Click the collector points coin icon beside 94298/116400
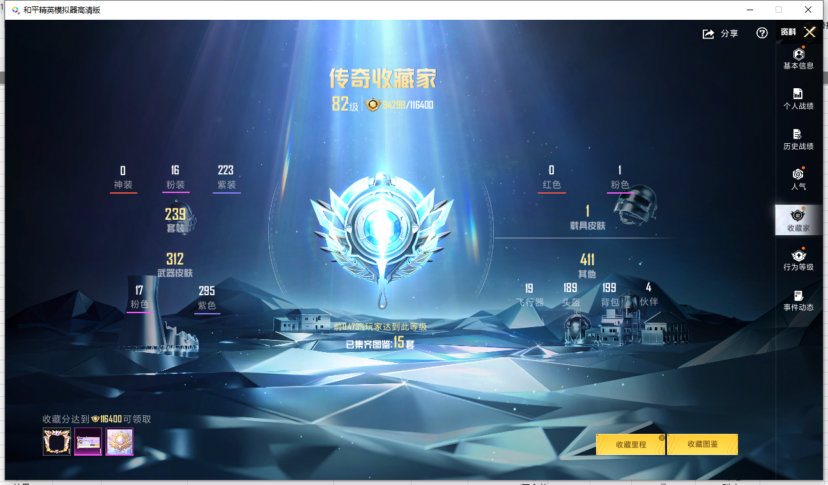Screen dimensions: 828x485 pyautogui.click(x=373, y=104)
